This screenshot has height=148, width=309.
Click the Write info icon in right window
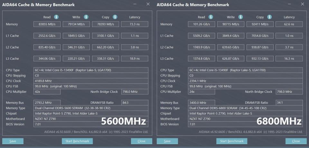pyautogui.click(x=240, y=17)
